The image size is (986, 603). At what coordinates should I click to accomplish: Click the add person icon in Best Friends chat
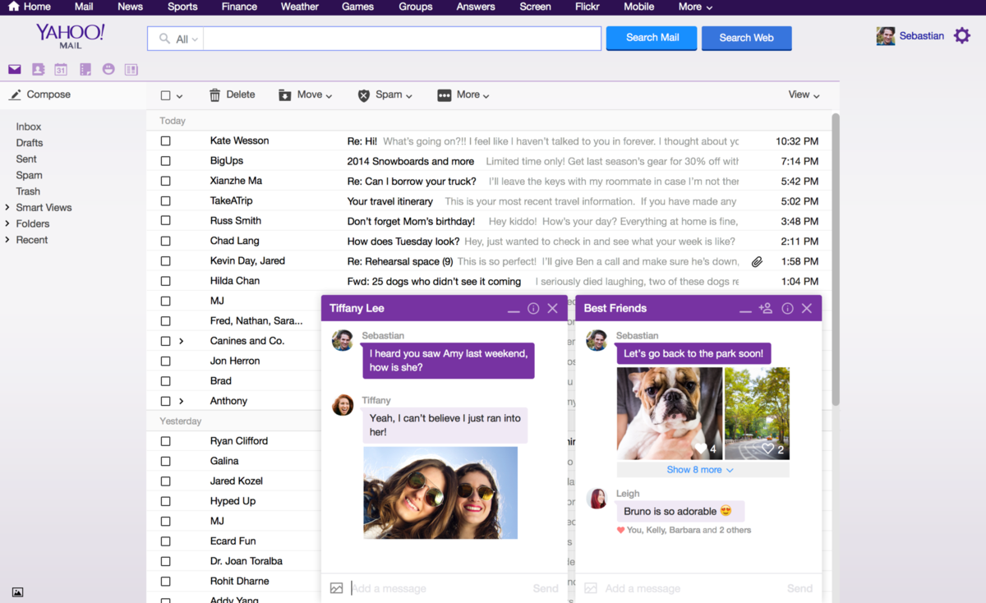pos(765,308)
